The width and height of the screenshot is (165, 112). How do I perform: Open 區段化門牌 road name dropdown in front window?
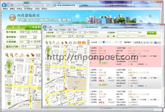point(64,36)
